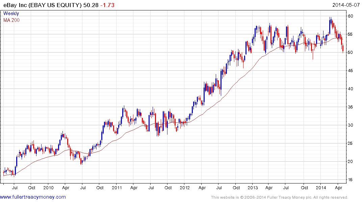Click the 2010 year label on time axis
Screen dimensions: 363x202
[48, 188]
